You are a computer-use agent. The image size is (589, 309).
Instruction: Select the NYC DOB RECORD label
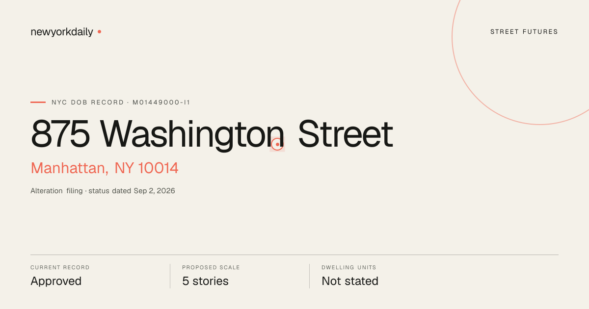coord(88,103)
